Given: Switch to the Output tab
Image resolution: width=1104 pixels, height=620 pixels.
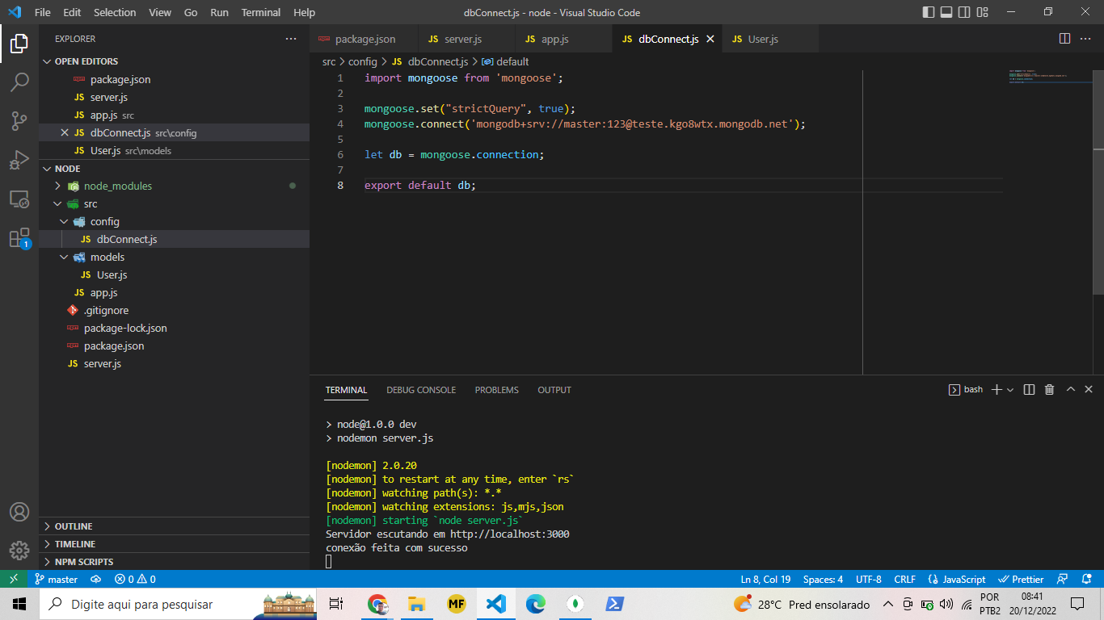Looking at the screenshot, I should [554, 390].
